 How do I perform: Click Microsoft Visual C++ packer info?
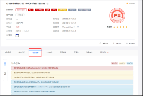pyautogui.click(x=70, y=27)
